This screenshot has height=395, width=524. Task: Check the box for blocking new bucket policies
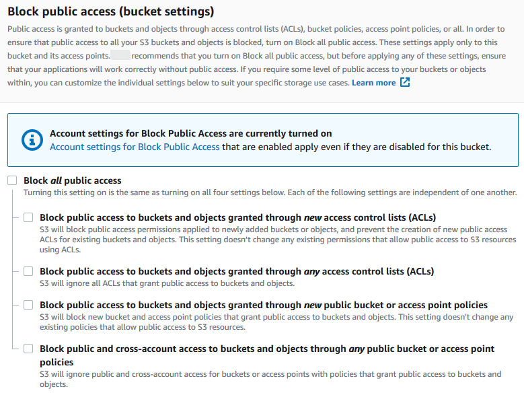click(x=28, y=305)
